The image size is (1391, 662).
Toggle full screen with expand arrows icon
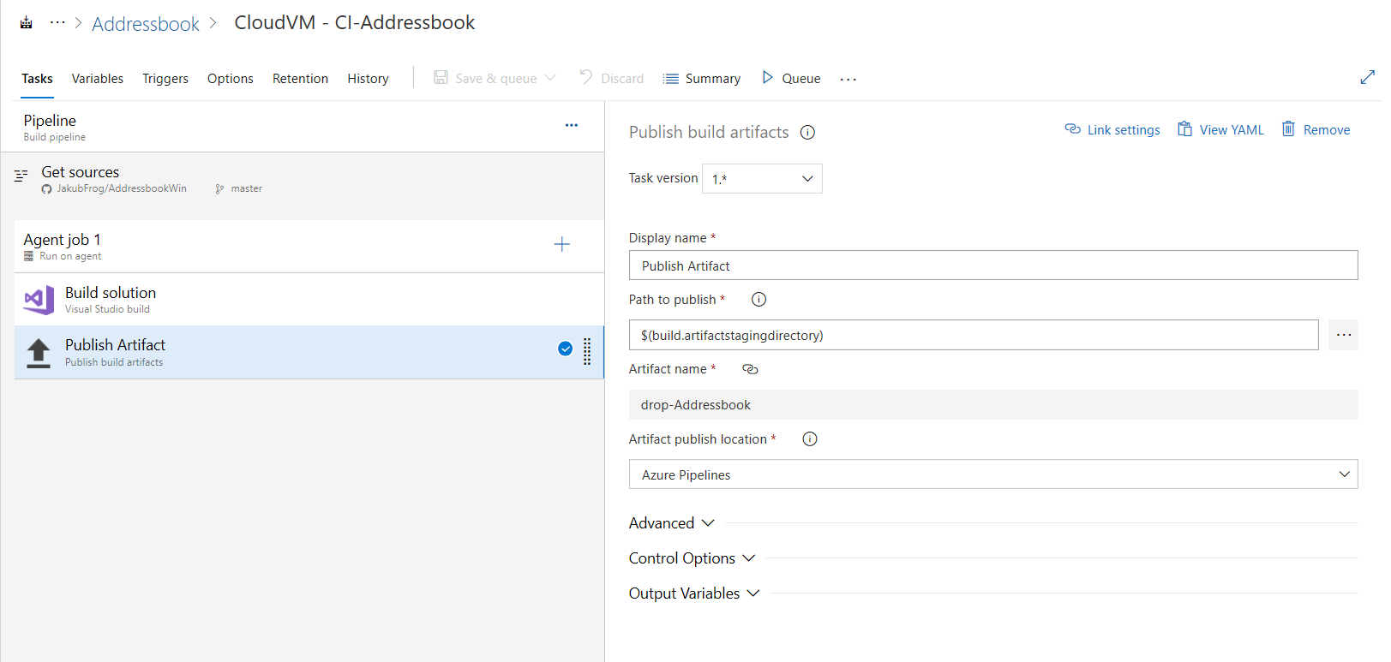click(x=1367, y=77)
